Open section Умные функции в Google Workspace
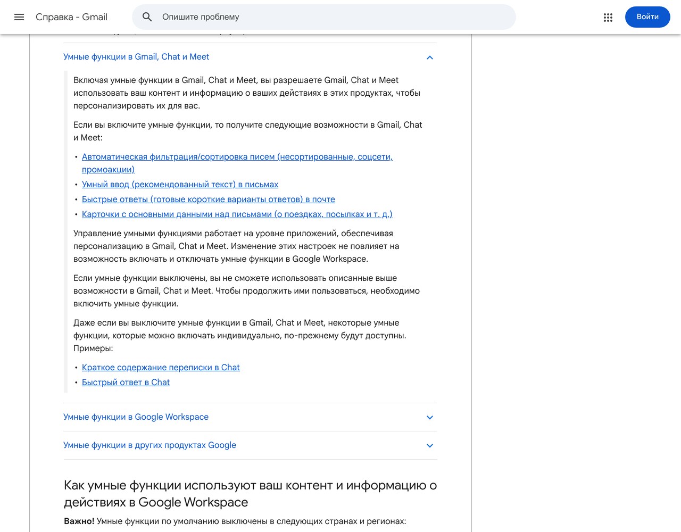The width and height of the screenshot is (681, 532). point(136,417)
